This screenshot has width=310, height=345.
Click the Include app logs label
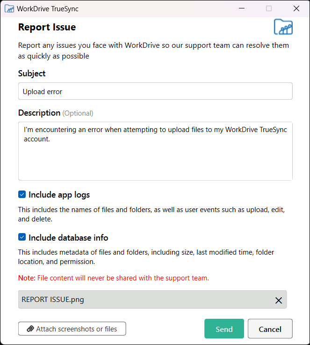(x=59, y=195)
